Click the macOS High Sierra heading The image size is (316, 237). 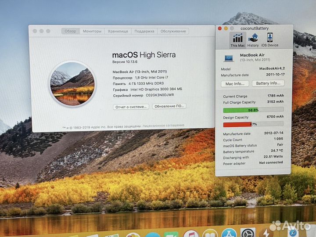144,55
